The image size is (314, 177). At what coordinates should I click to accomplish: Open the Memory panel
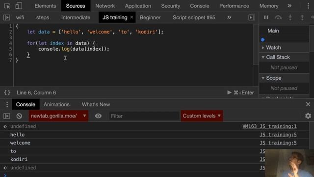(x=269, y=6)
